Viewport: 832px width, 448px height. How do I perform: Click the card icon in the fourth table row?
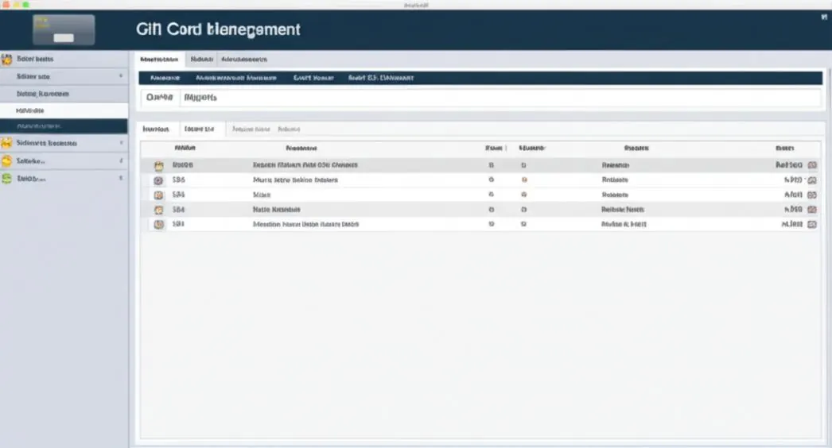158,210
